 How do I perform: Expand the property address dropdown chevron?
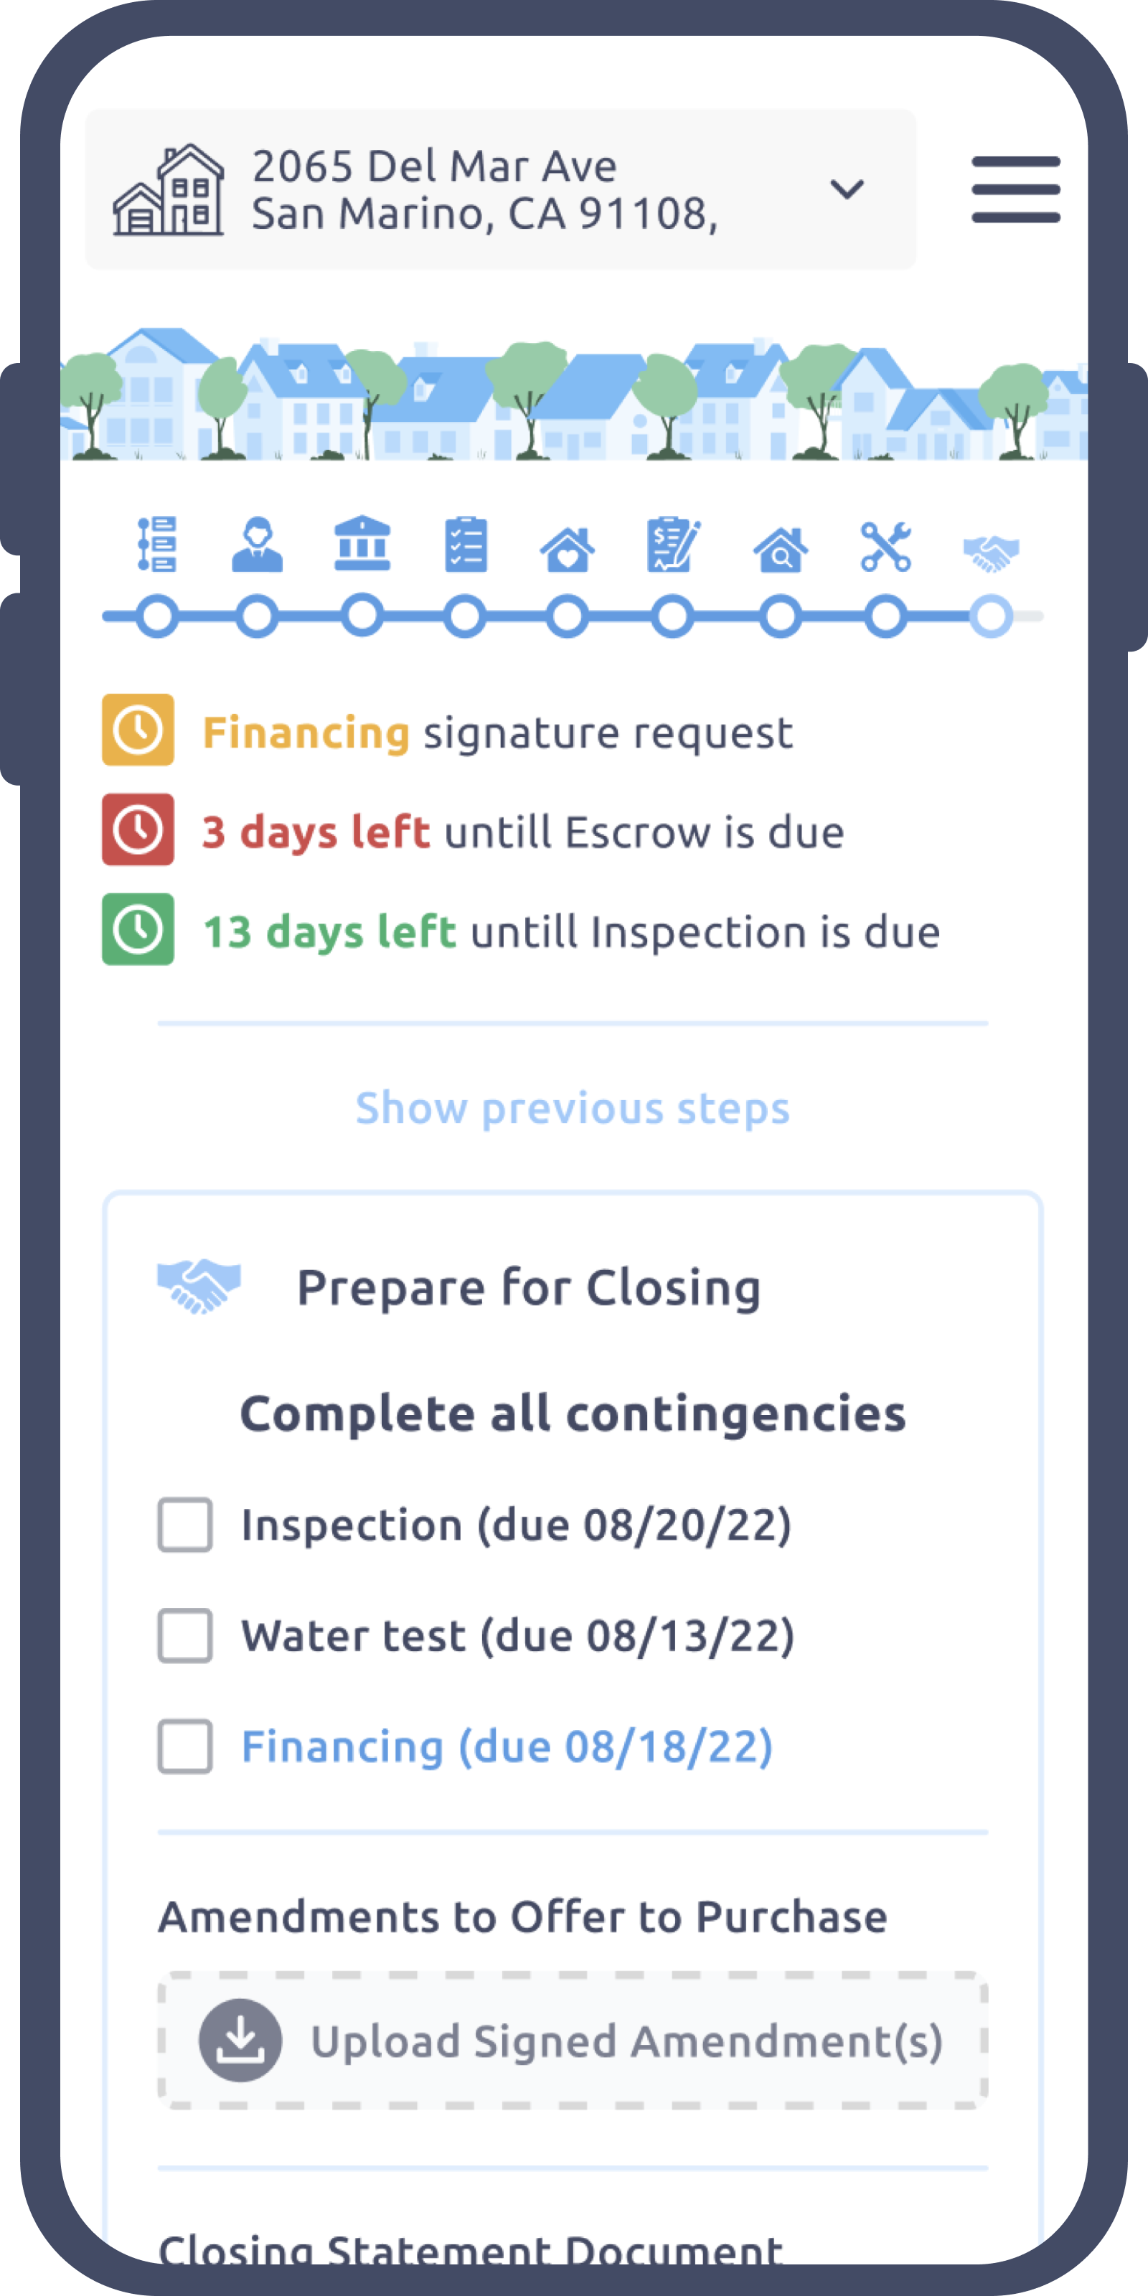pyautogui.click(x=846, y=189)
